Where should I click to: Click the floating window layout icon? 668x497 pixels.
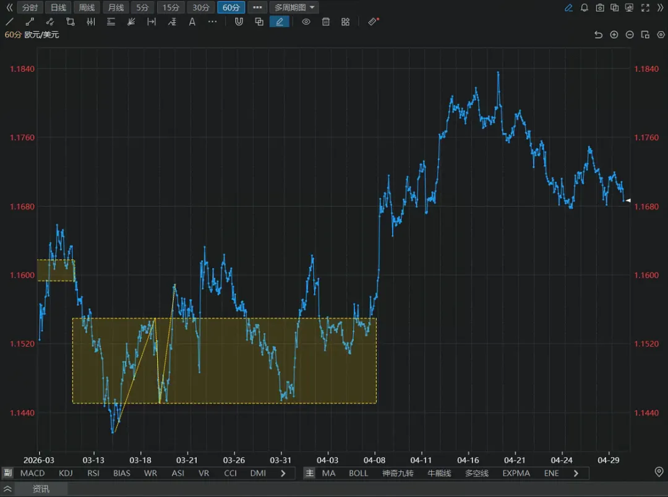645,35
